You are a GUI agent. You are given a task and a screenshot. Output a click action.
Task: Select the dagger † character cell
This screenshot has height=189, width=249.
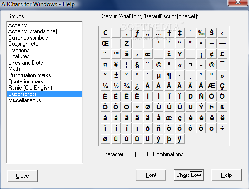[x=169, y=33]
